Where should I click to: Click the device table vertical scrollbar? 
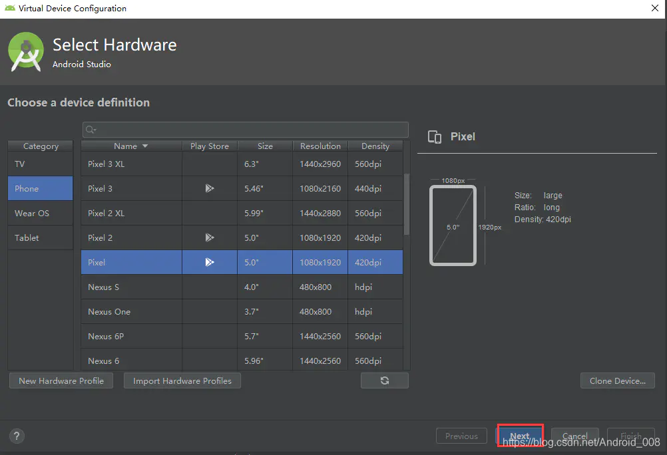(407, 204)
